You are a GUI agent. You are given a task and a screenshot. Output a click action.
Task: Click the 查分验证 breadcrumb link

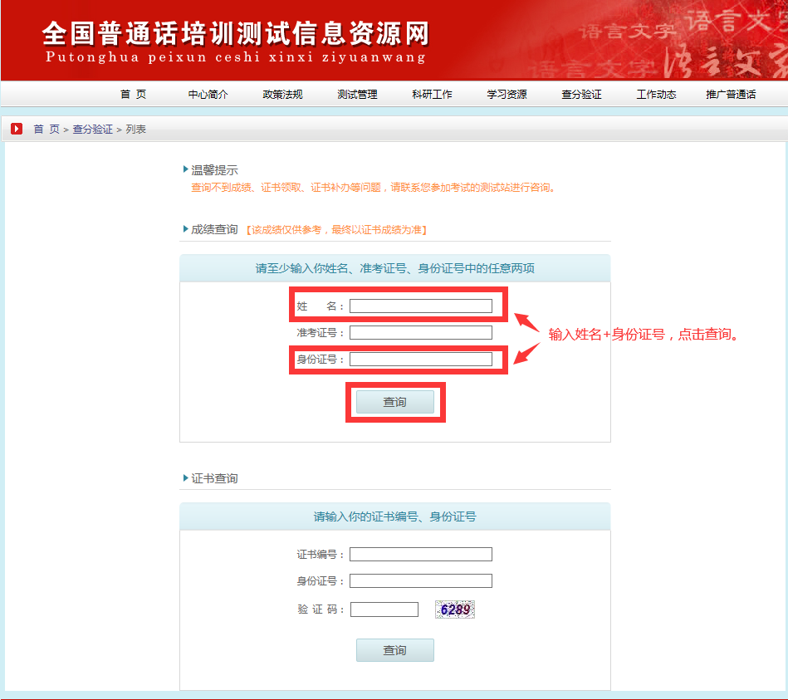click(92, 130)
